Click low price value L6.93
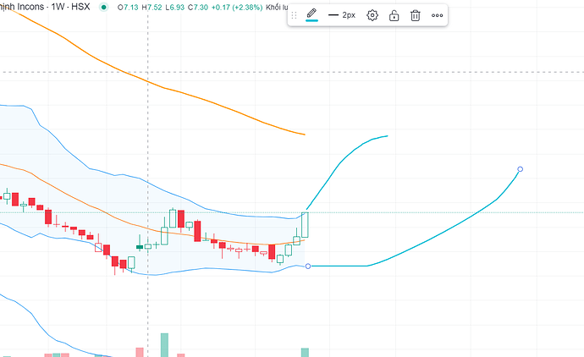The height and width of the screenshot is (357, 584). point(175,8)
